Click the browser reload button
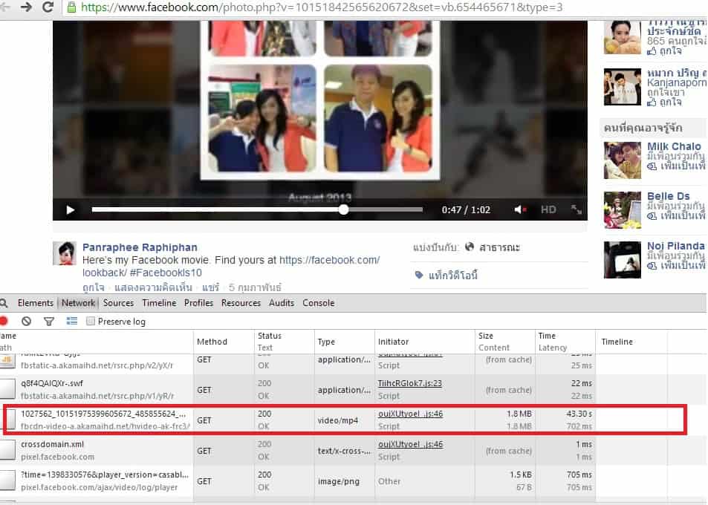The width and height of the screenshot is (708, 505). tap(48, 8)
